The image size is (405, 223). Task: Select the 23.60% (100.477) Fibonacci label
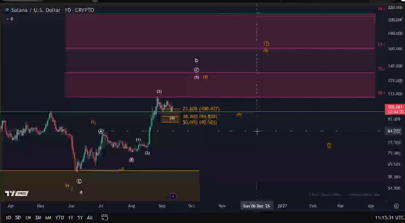click(201, 109)
